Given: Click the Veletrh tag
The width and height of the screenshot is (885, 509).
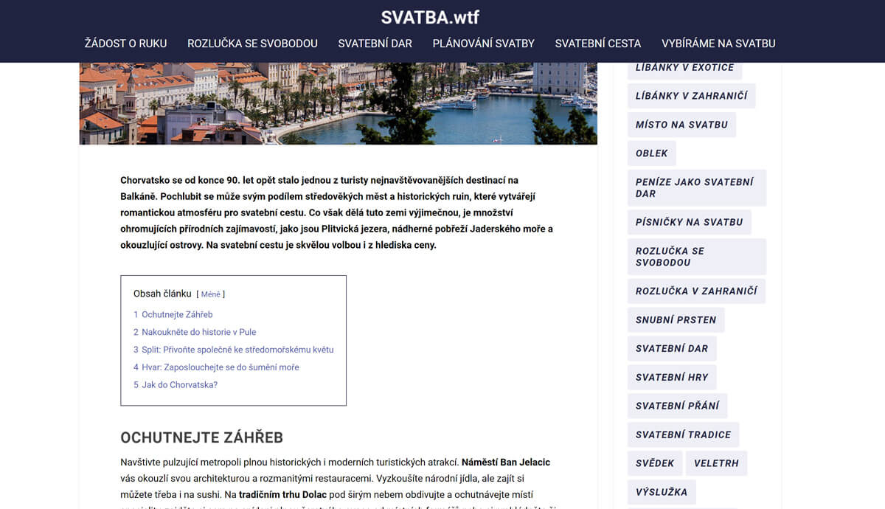Looking at the screenshot, I should [716, 463].
